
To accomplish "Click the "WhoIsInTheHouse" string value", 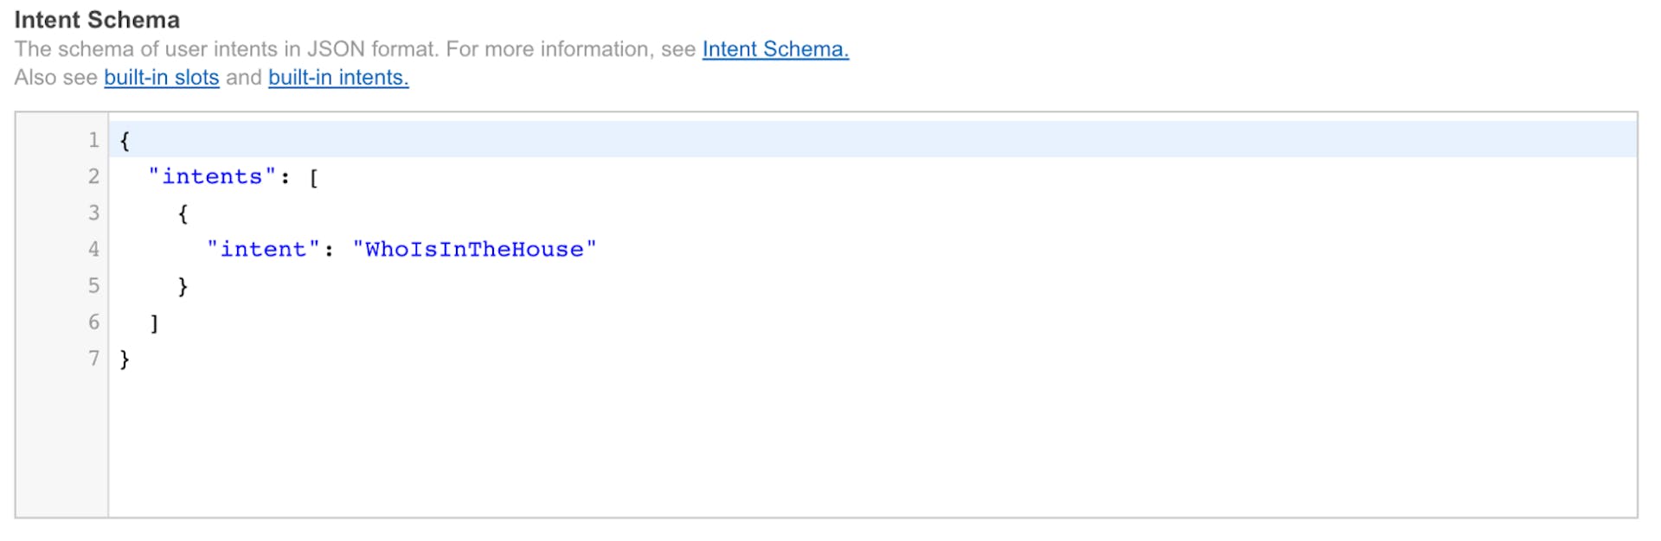I will coord(474,250).
